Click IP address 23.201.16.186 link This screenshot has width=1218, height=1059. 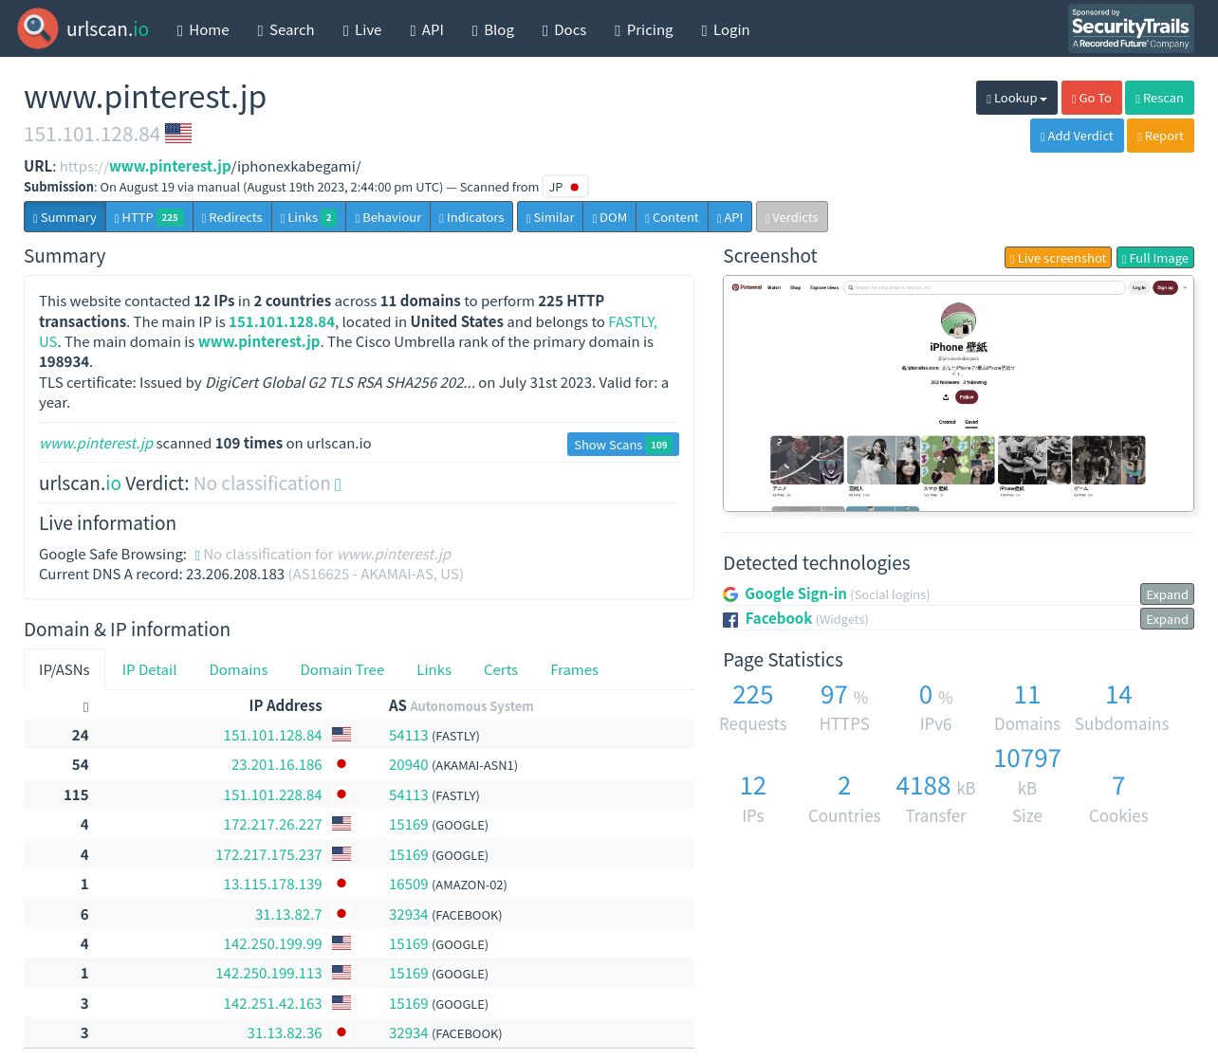tap(277, 764)
